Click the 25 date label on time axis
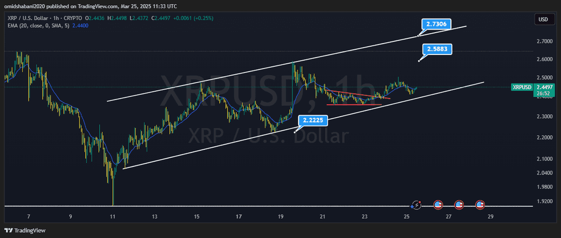 [406, 217]
